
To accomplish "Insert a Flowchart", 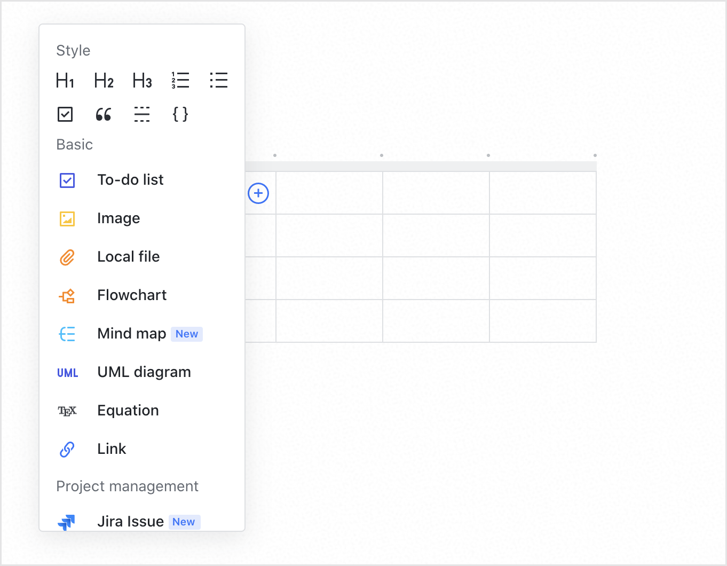I will (132, 295).
